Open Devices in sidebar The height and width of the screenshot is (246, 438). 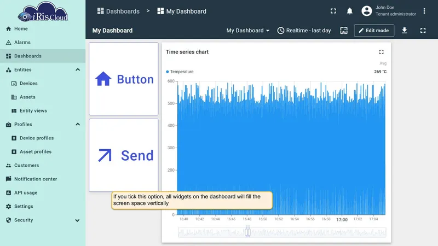point(43,84)
